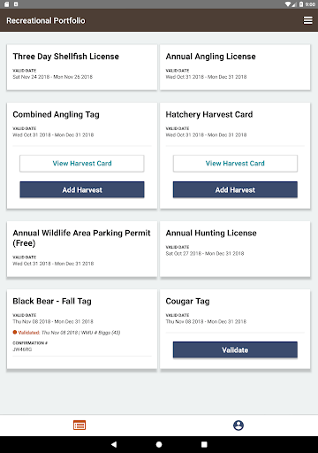Open the hamburger menu icon
318x453 pixels.
pyautogui.click(x=308, y=20)
